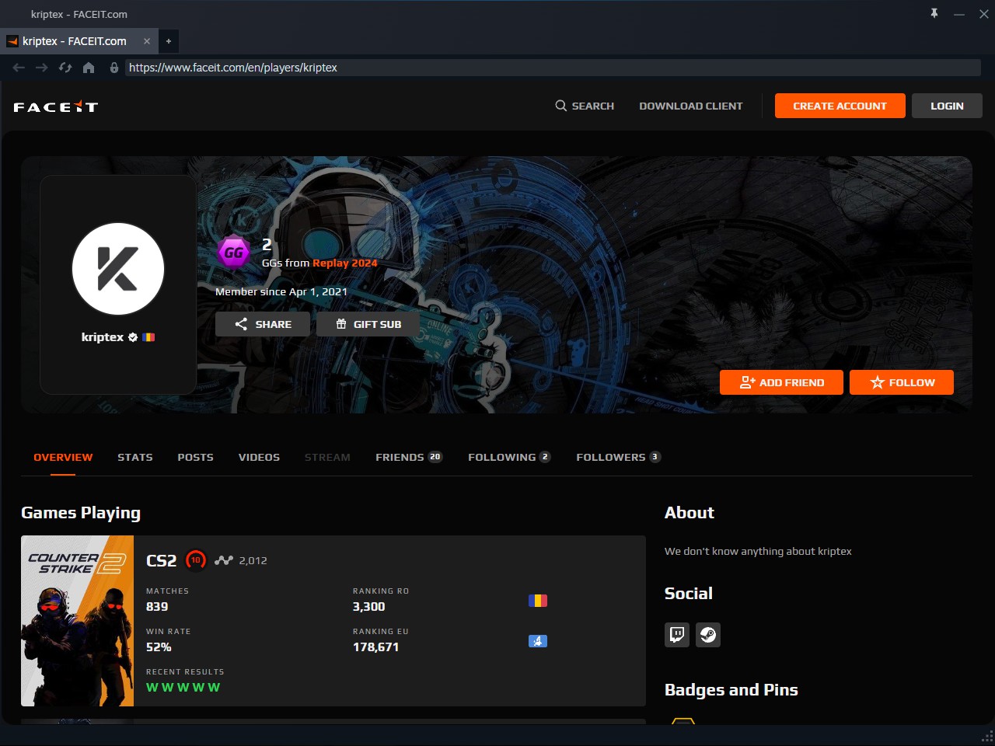Click the Create Account button
The width and height of the screenshot is (995, 746).
coord(840,106)
